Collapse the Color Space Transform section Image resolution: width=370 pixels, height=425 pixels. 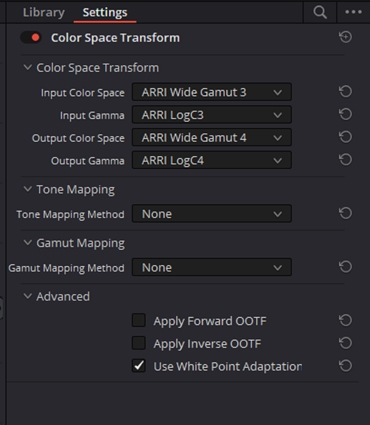click(28, 67)
